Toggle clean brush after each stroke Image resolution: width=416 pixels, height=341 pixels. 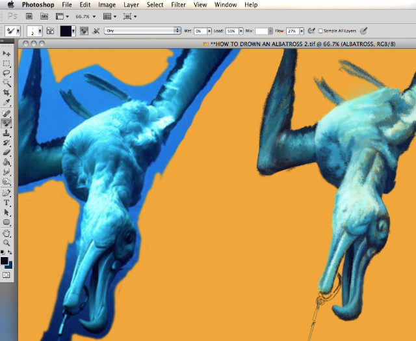coord(96,31)
